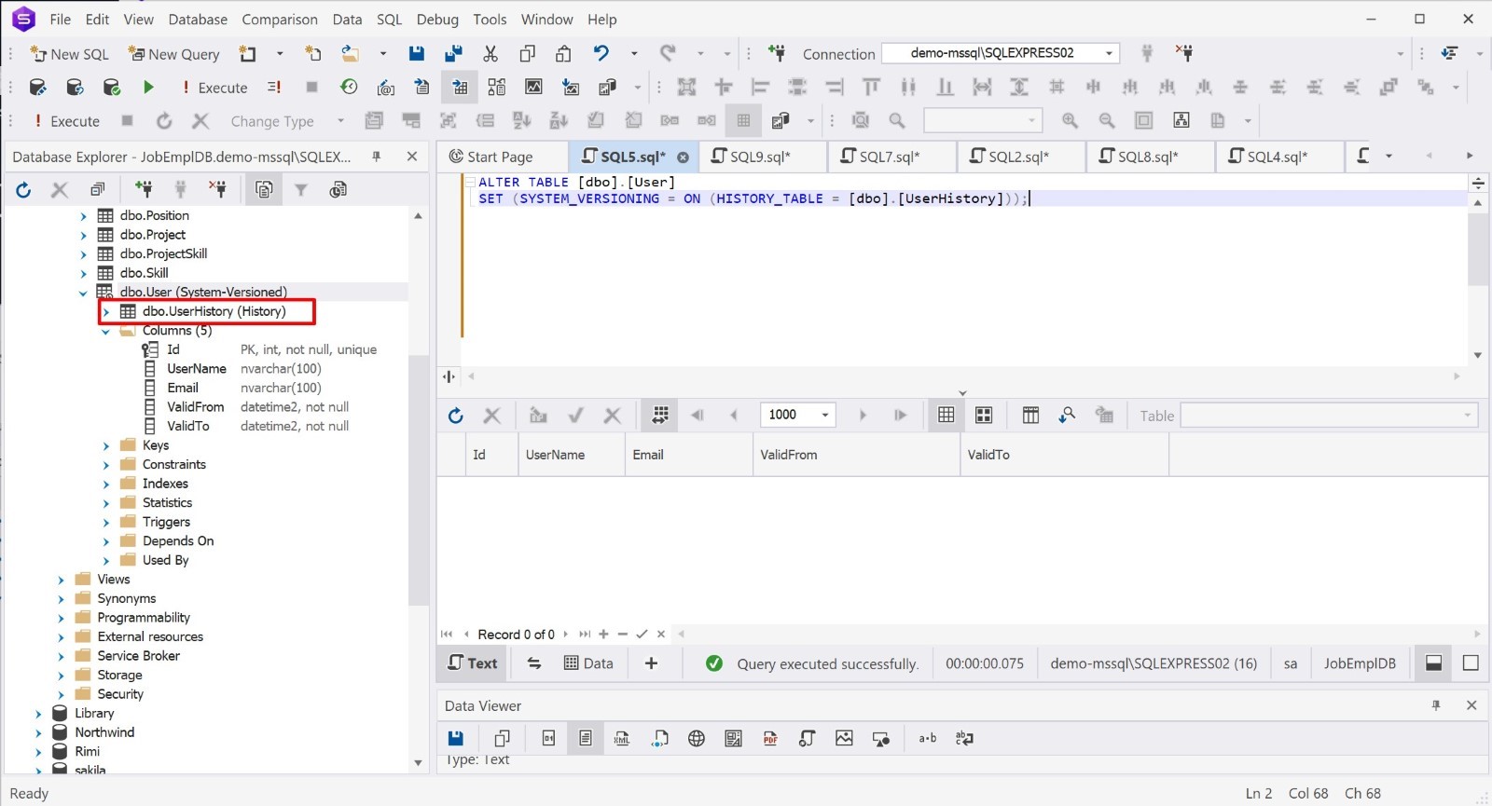Select the UserName column row
The image size is (1492, 806).
point(197,369)
